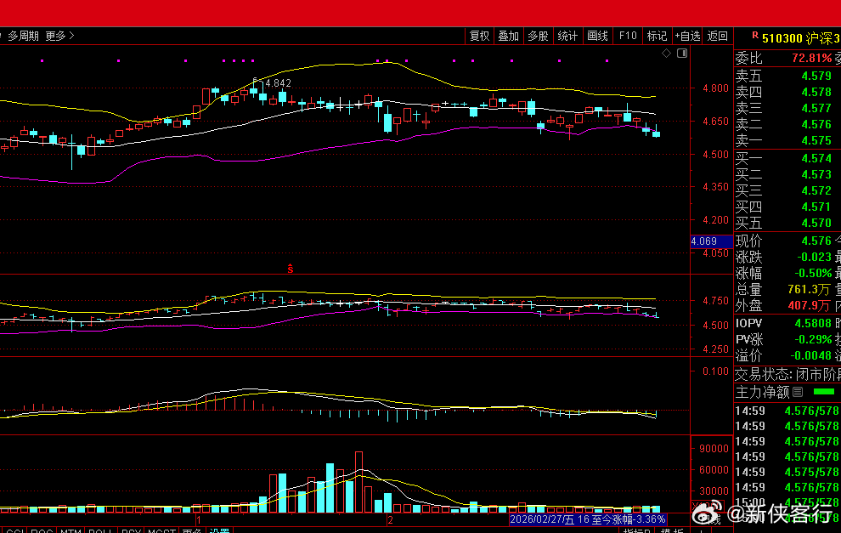
Task: Open the 多股 multi-stock view
Action: click(538, 36)
